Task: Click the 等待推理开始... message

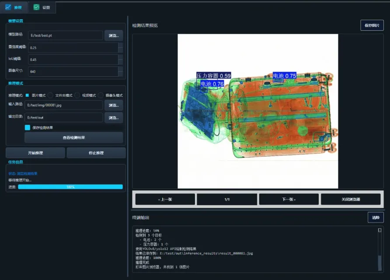Action: pos(20,180)
